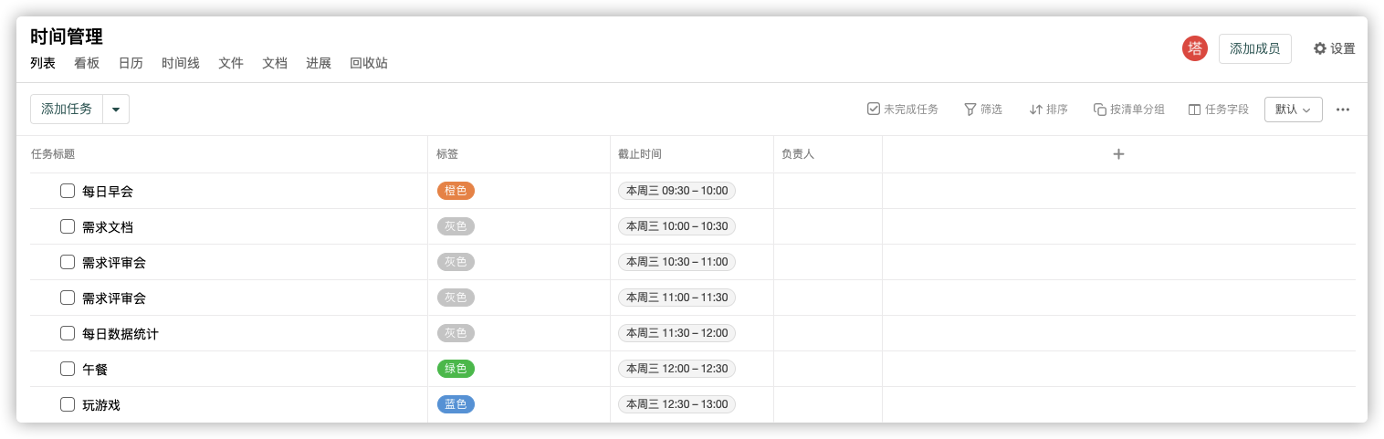The height and width of the screenshot is (439, 1384).
Task: Mark the 午餐 task as complete
Action: point(68,369)
